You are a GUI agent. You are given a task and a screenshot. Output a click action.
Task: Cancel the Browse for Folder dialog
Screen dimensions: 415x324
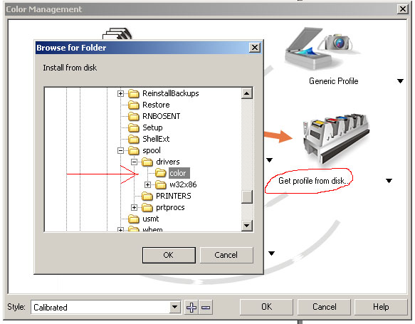tap(226, 255)
